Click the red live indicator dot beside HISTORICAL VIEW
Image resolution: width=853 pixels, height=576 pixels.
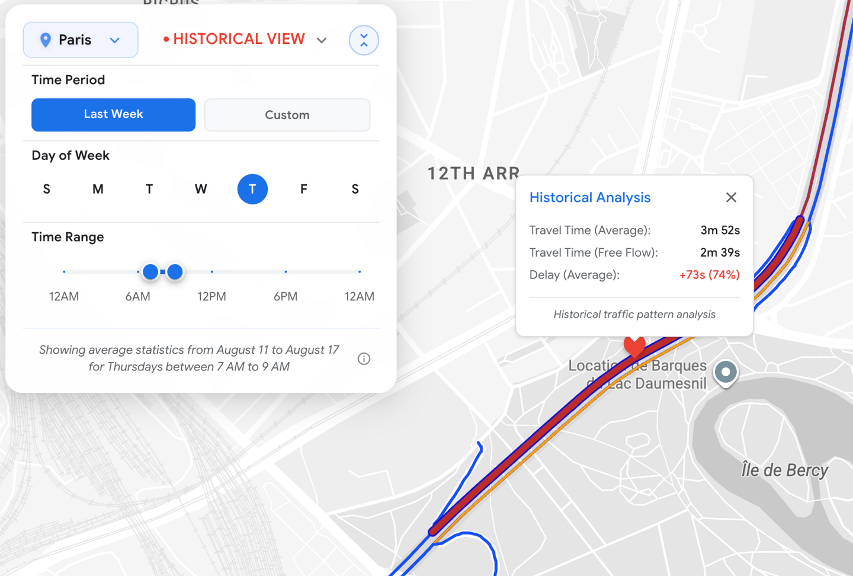[x=166, y=39]
